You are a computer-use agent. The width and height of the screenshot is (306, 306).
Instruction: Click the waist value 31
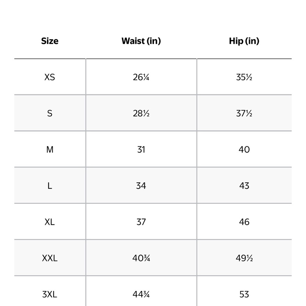(x=141, y=150)
